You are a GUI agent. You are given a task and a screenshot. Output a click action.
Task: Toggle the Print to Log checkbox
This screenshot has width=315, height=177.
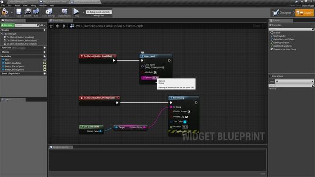187,117
